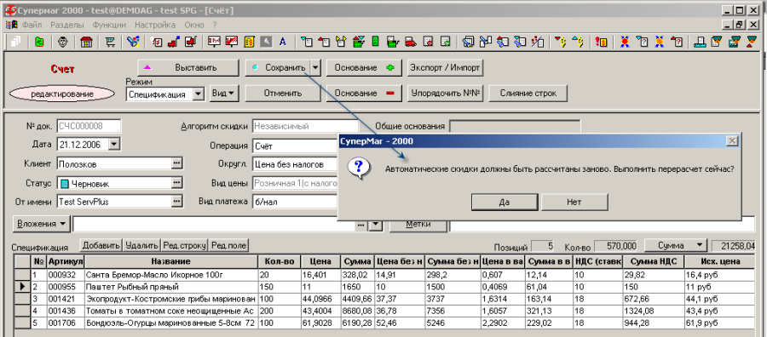Click the store building toolbar icon
Image resolution: width=767 pixels, height=337 pixels.
tap(86, 42)
